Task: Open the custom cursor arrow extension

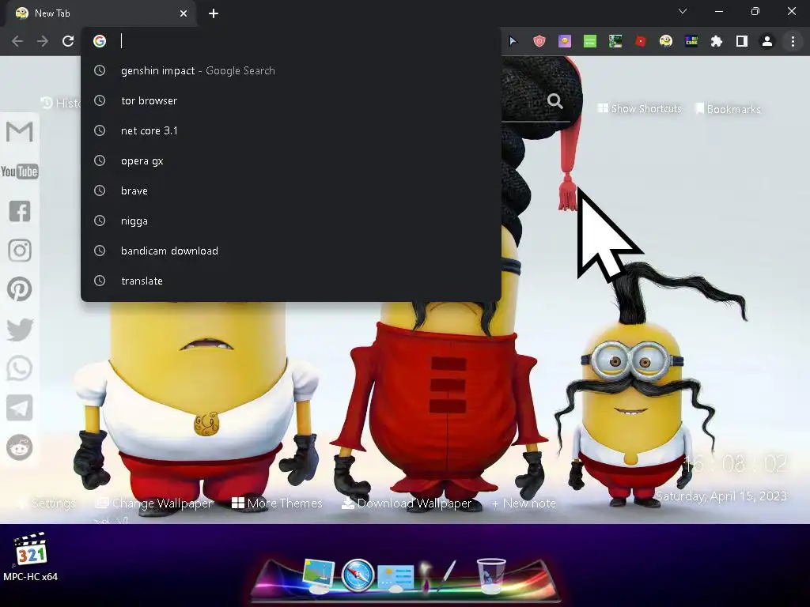Action: click(x=513, y=41)
